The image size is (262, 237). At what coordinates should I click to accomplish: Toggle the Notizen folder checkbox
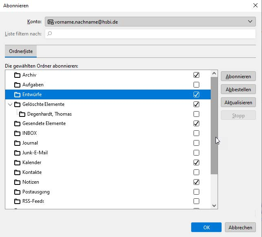(196, 182)
